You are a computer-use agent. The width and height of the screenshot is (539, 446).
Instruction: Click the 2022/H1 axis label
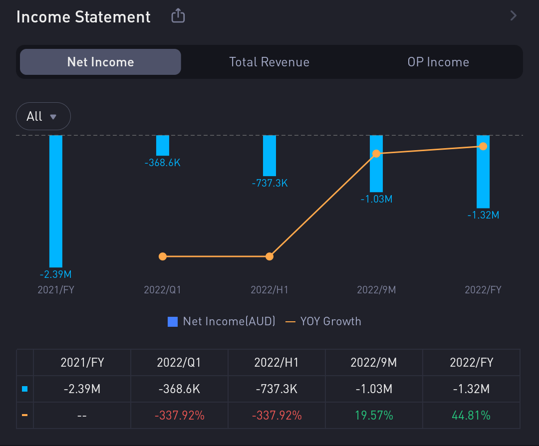269,290
